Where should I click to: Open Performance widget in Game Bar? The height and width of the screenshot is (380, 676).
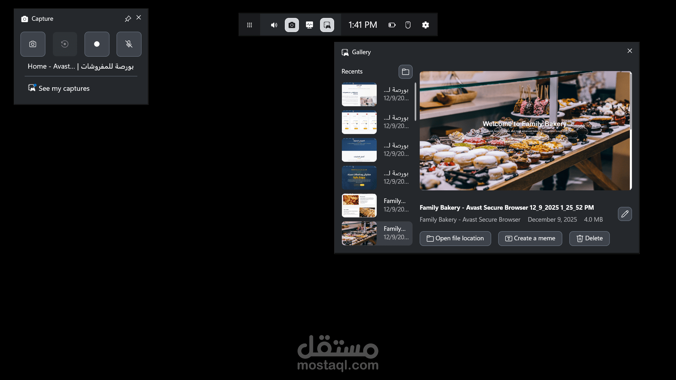(x=309, y=25)
